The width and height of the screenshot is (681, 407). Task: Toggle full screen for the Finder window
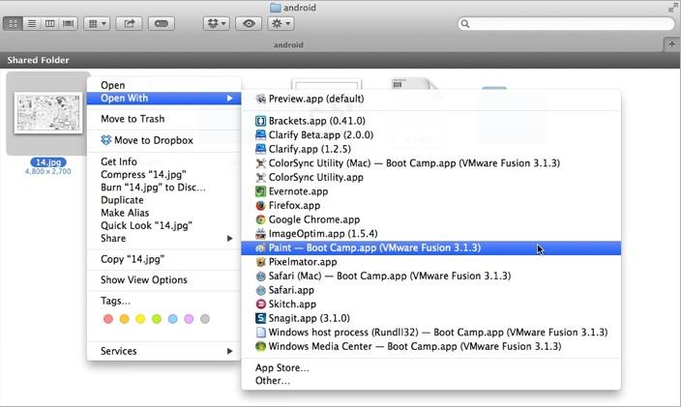(x=672, y=9)
